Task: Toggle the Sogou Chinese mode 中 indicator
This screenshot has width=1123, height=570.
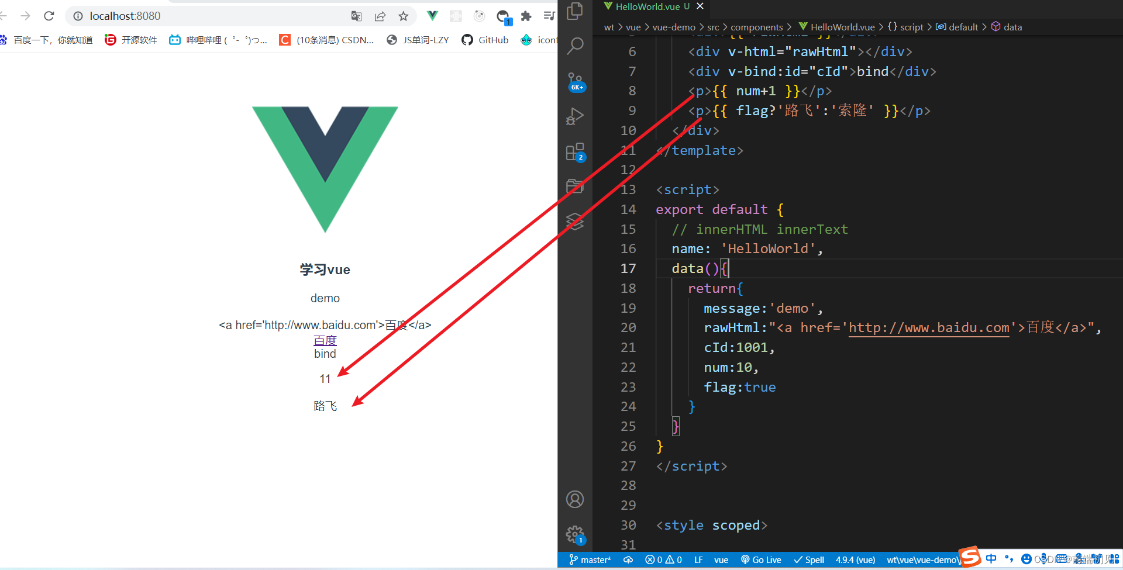Action: [x=991, y=559]
